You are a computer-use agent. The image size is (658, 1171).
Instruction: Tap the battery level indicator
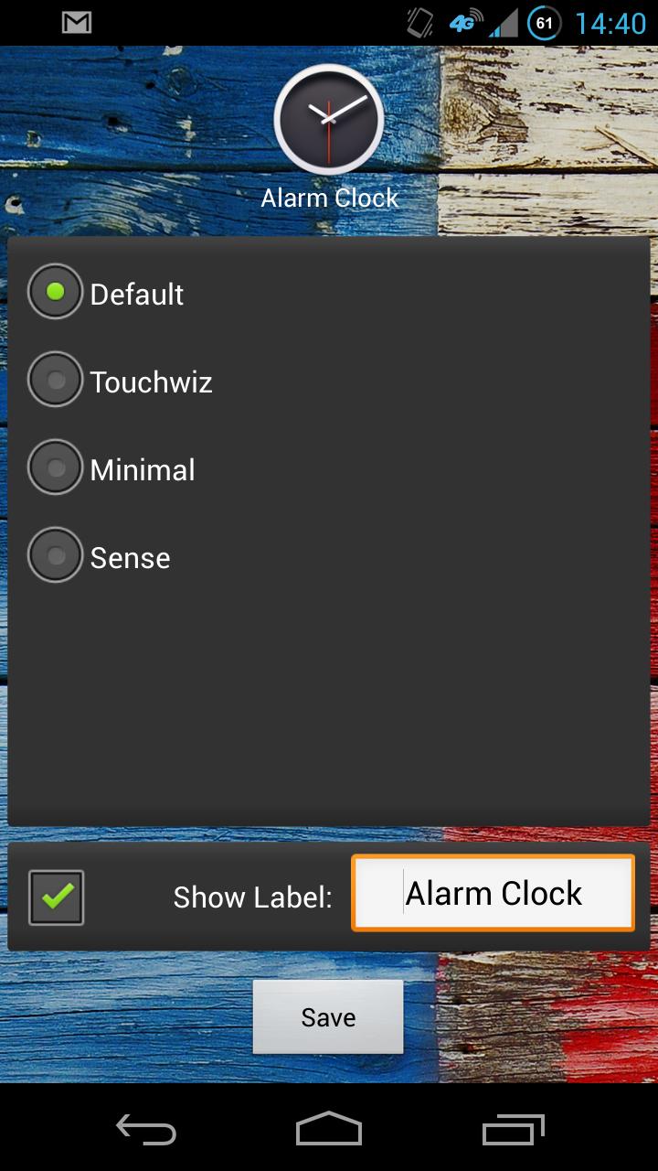point(543,20)
